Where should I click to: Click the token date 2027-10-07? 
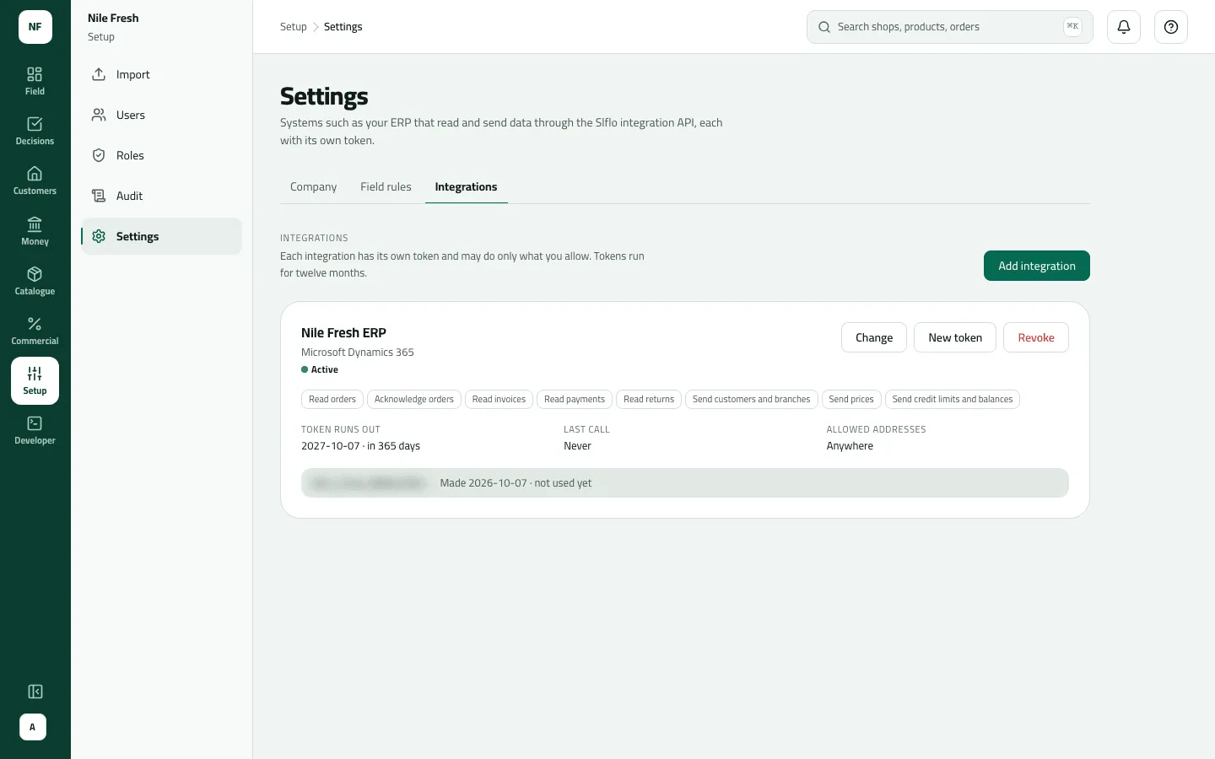pos(330,446)
